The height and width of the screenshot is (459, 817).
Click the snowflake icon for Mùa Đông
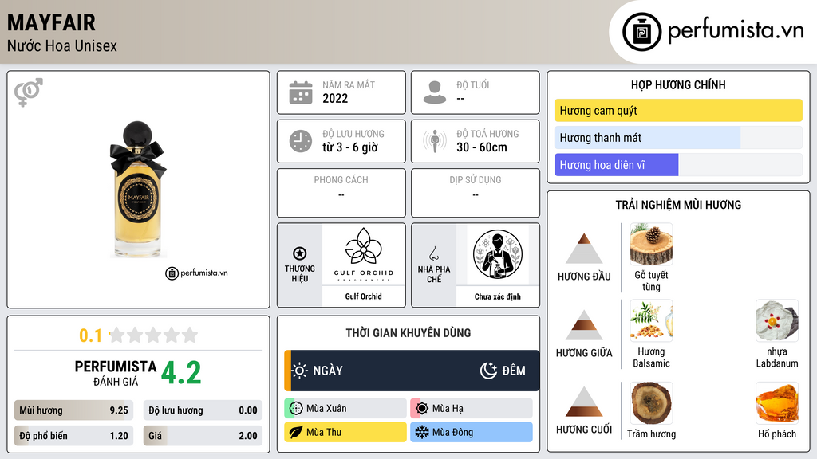422,432
